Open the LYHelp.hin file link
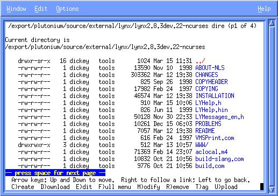The height and width of the screenshot is (196, 278). 211,110
